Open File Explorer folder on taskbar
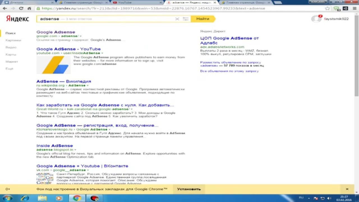 coord(42,198)
